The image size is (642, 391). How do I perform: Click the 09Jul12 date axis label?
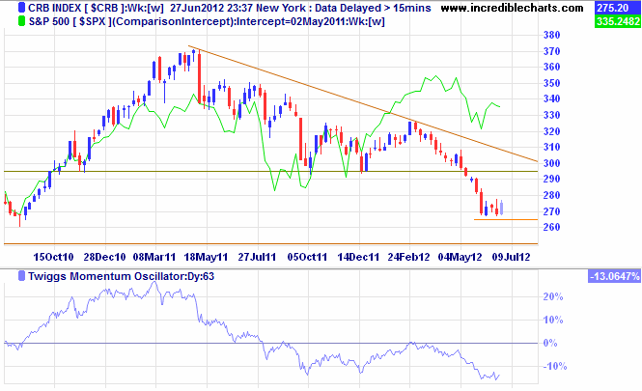click(x=511, y=257)
